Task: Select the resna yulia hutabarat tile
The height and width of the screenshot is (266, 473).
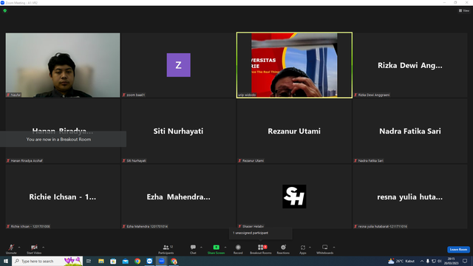Action: coord(410,197)
